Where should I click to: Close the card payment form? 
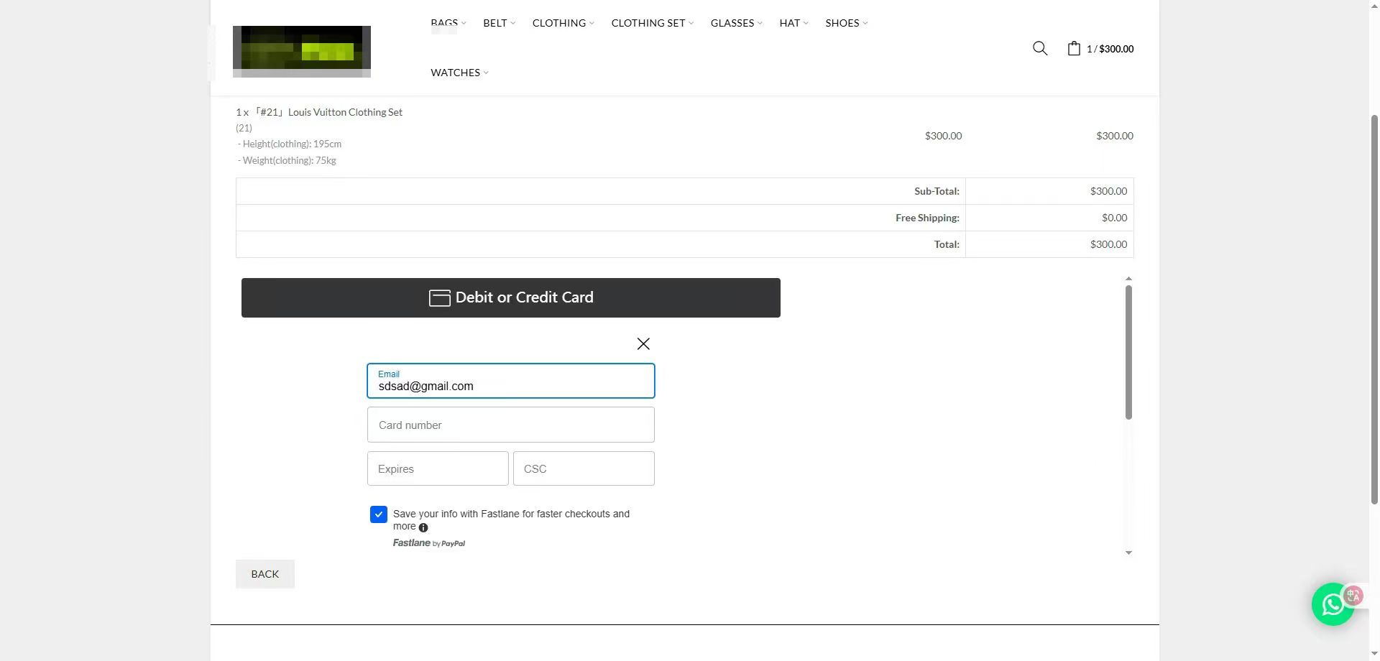[643, 344]
